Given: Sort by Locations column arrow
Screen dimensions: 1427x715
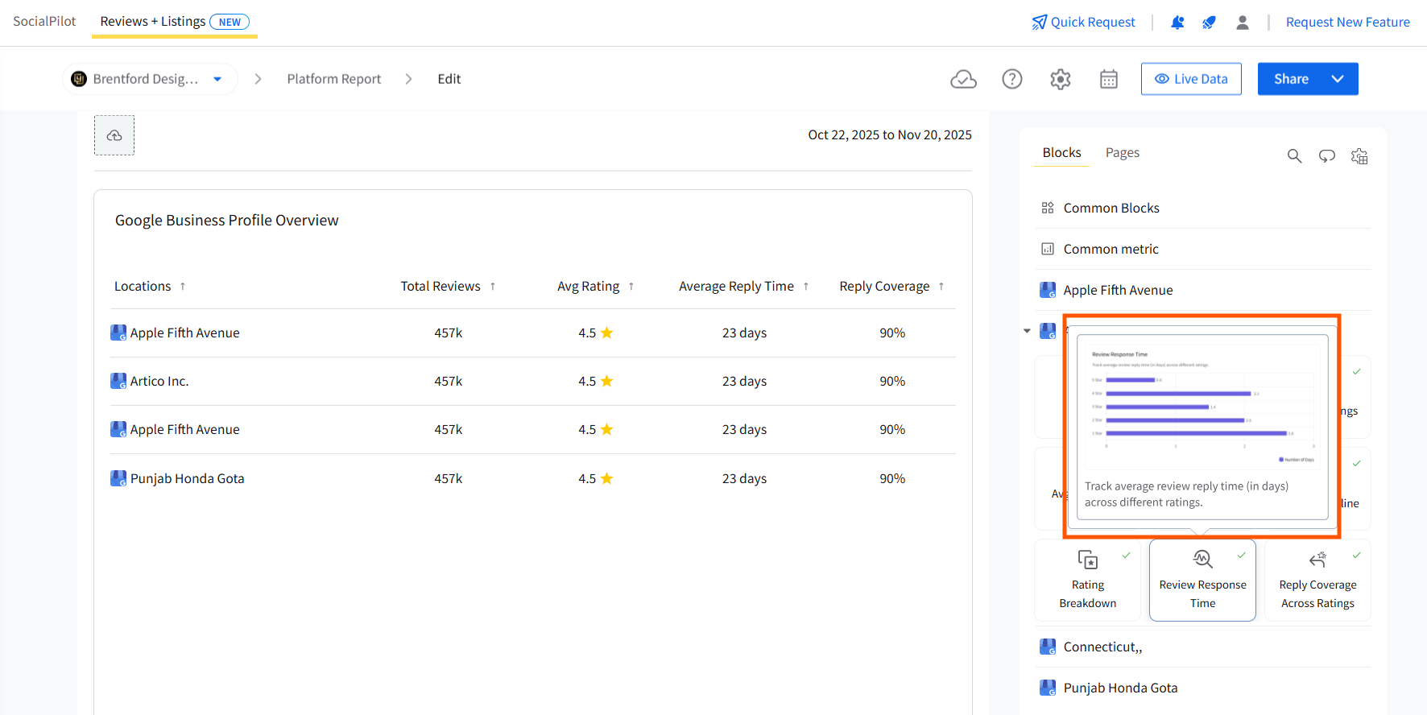Looking at the screenshot, I should click(183, 287).
